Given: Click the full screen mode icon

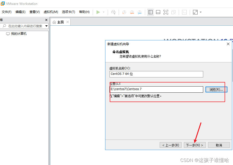Looking at the screenshot, I should 166,12.
